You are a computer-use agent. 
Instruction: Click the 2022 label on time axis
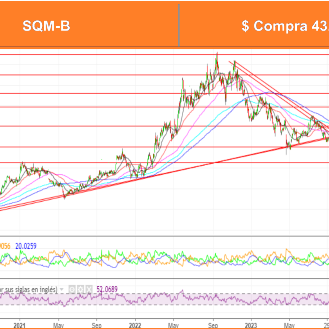pos(135,325)
